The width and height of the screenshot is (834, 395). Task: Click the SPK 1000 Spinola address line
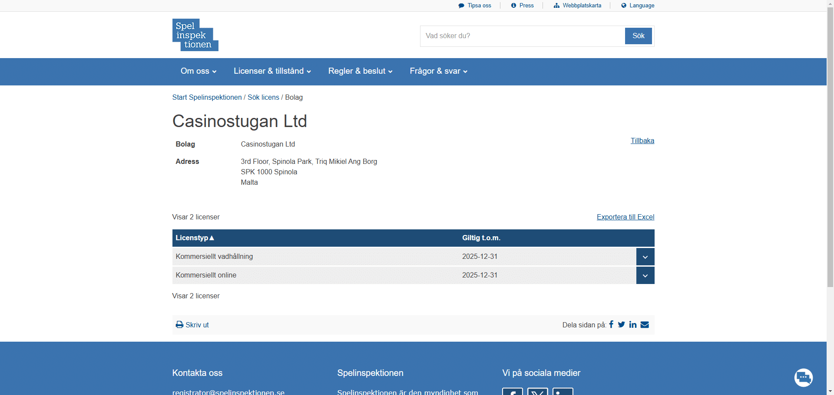pos(269,172)
